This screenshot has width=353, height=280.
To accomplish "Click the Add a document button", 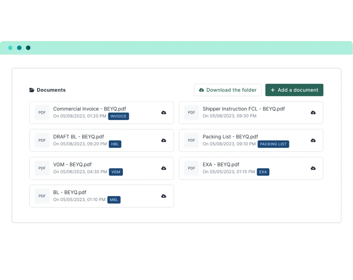I will click(x=294, y=90).
